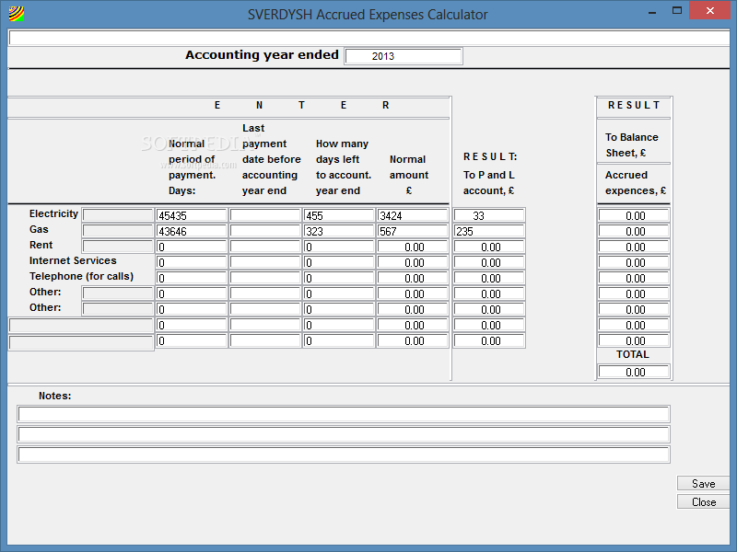
Task: Edit Rent normal period days field
Action: coord(192,247)
